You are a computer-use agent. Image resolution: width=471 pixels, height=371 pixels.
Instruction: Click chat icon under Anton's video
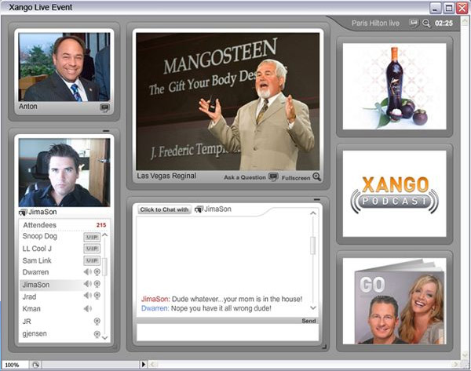coord(104,107)
